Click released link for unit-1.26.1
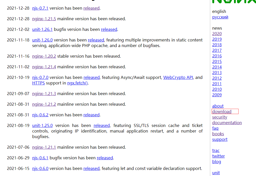The height and width of the screenshot is (176, 256). [109, 29]
